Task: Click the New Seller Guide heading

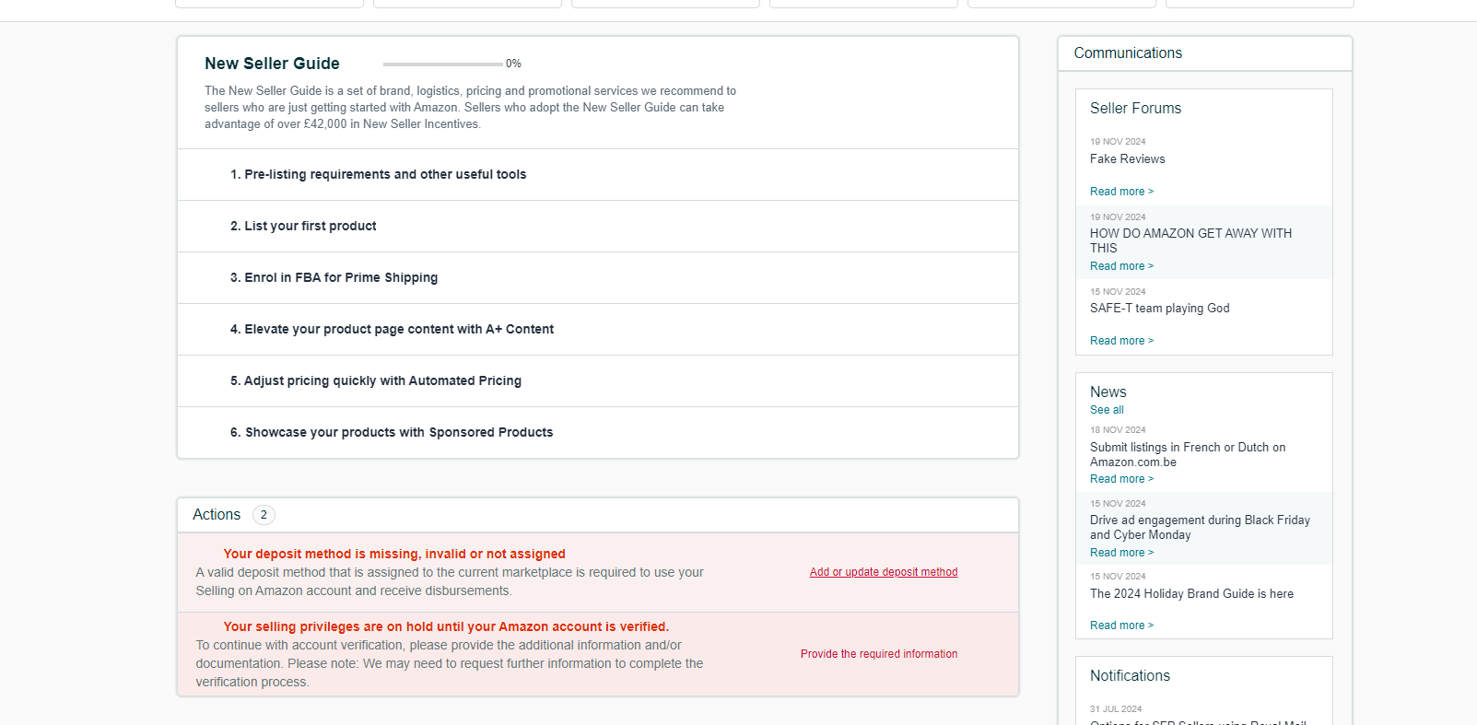Action: (x=272, y=64)
